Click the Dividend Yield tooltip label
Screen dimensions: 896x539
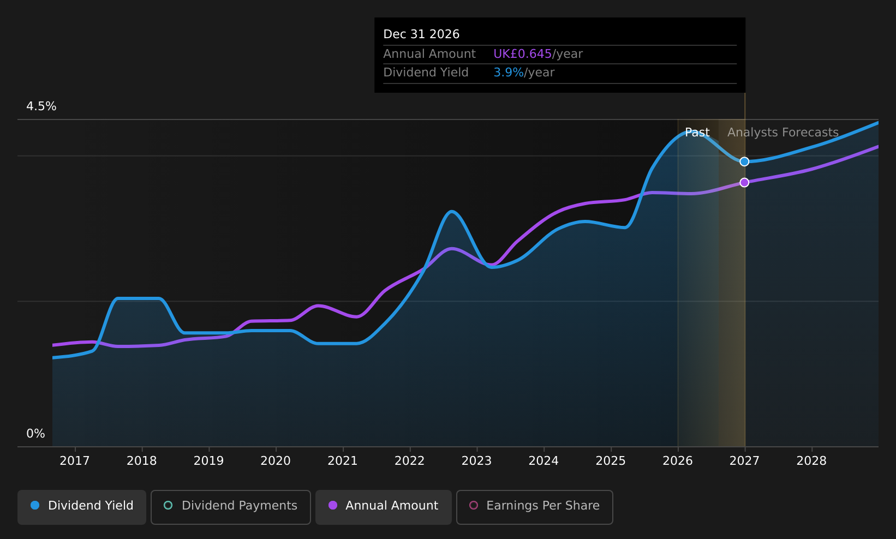coord(426,73)
